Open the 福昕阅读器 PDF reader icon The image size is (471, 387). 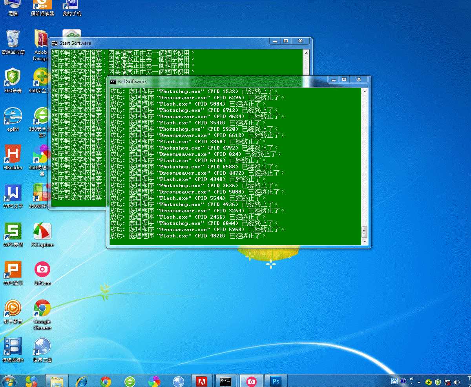point(42,8)
